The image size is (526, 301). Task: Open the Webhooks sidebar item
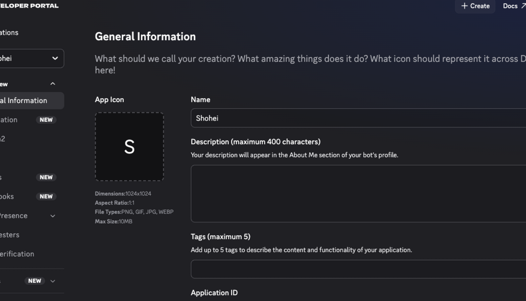click(28, 197)
